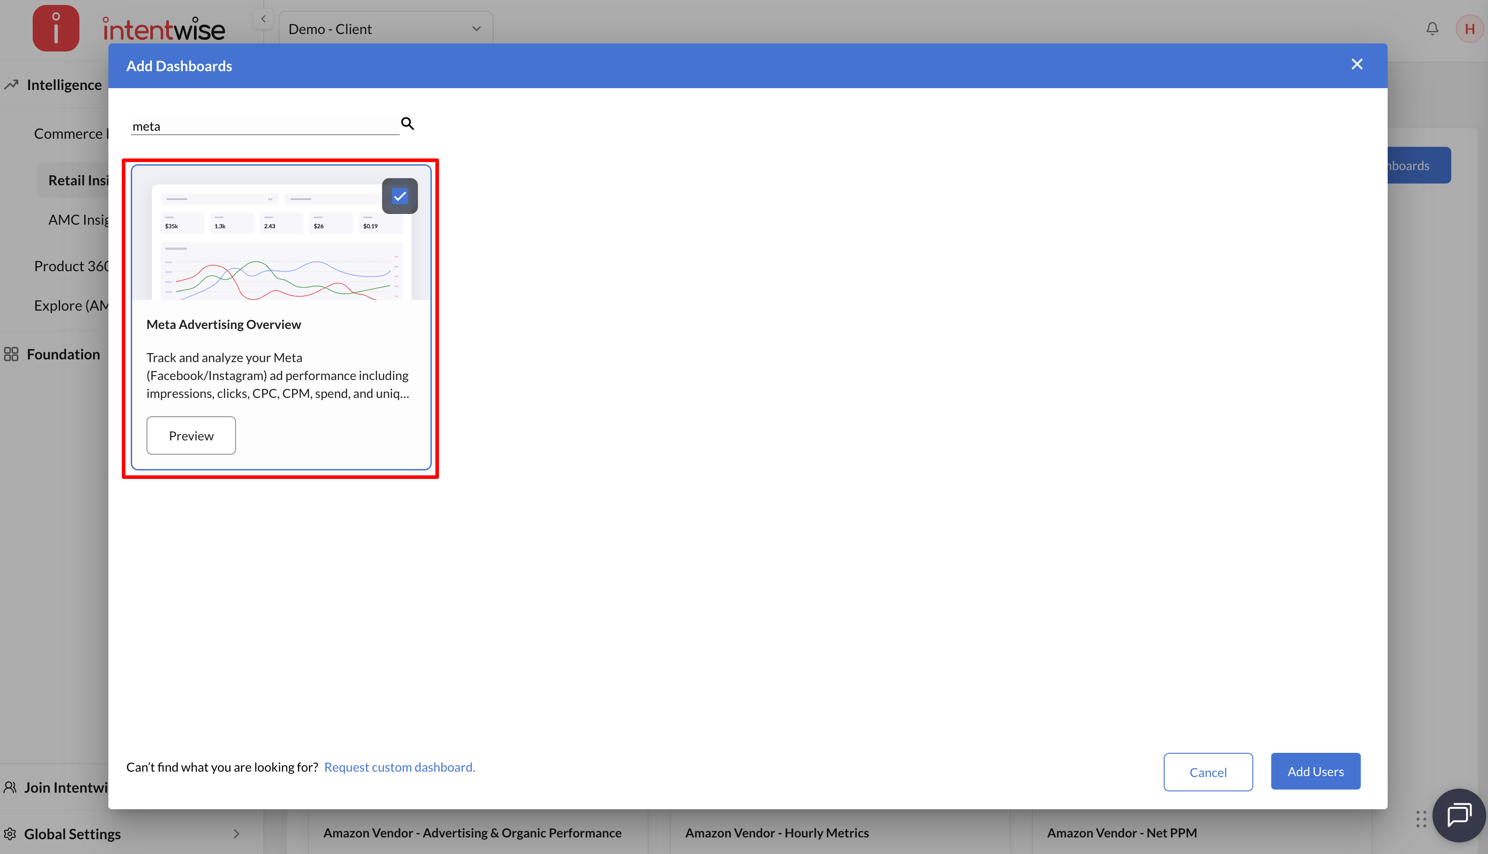Click the Add Dashboards dialog title
This screenshot has width=1488, height=854.
(179, 66)
